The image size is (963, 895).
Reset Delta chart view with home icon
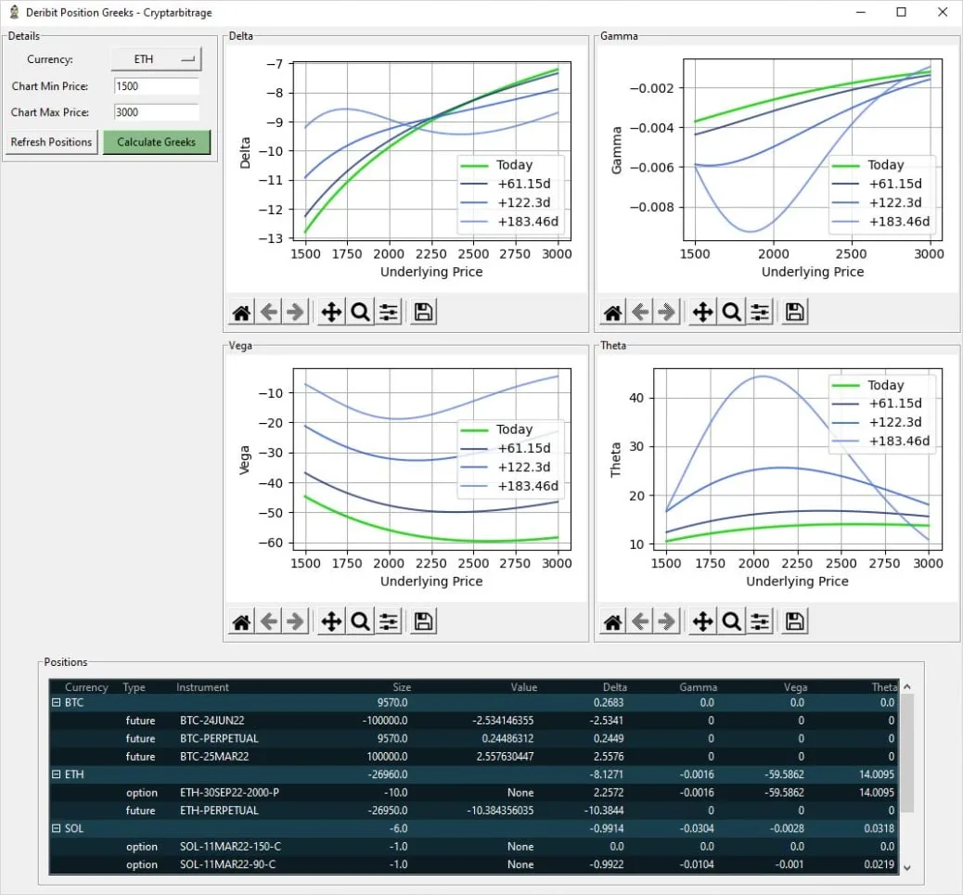(x=241, y=313)
